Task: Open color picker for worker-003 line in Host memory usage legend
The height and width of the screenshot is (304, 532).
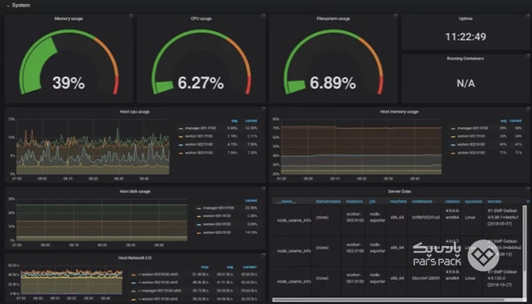Action: pyautogui.click(x=453, y=153)
